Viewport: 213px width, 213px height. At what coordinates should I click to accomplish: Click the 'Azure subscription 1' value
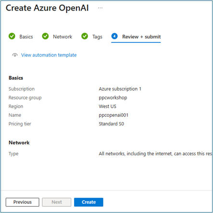[x=120, y=89]
